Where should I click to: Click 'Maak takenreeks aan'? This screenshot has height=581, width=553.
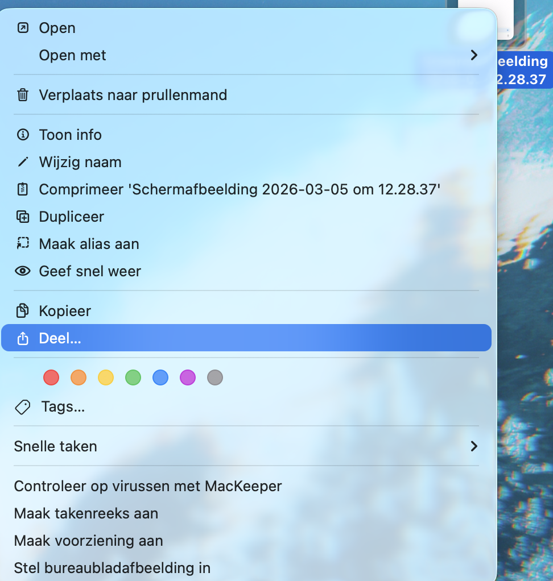(86, 513)
